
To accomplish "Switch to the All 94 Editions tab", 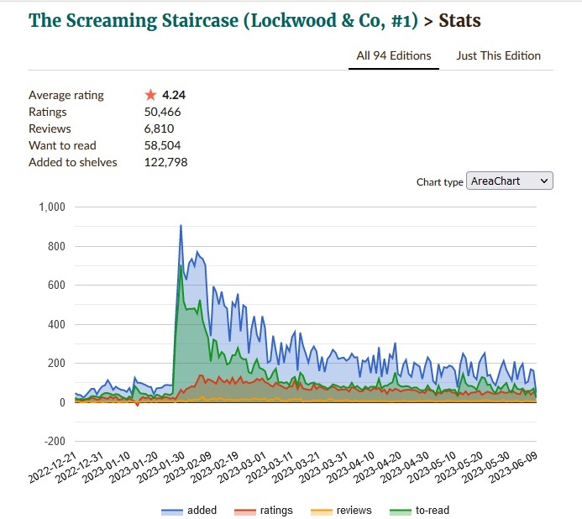I will tap(394, 56).
